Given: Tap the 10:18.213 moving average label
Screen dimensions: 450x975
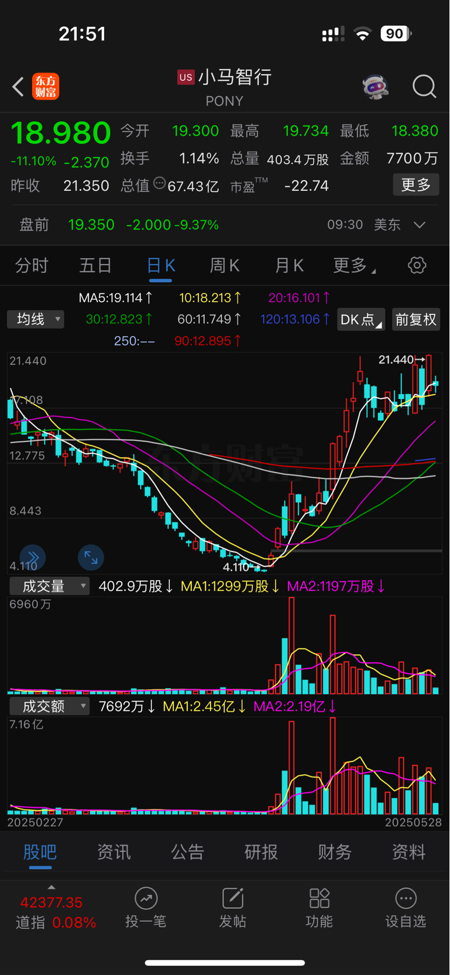Looking at the screenshot, I should point(210,298).
